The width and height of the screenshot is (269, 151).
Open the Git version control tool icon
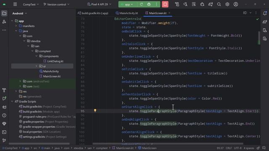coord(4,141)
